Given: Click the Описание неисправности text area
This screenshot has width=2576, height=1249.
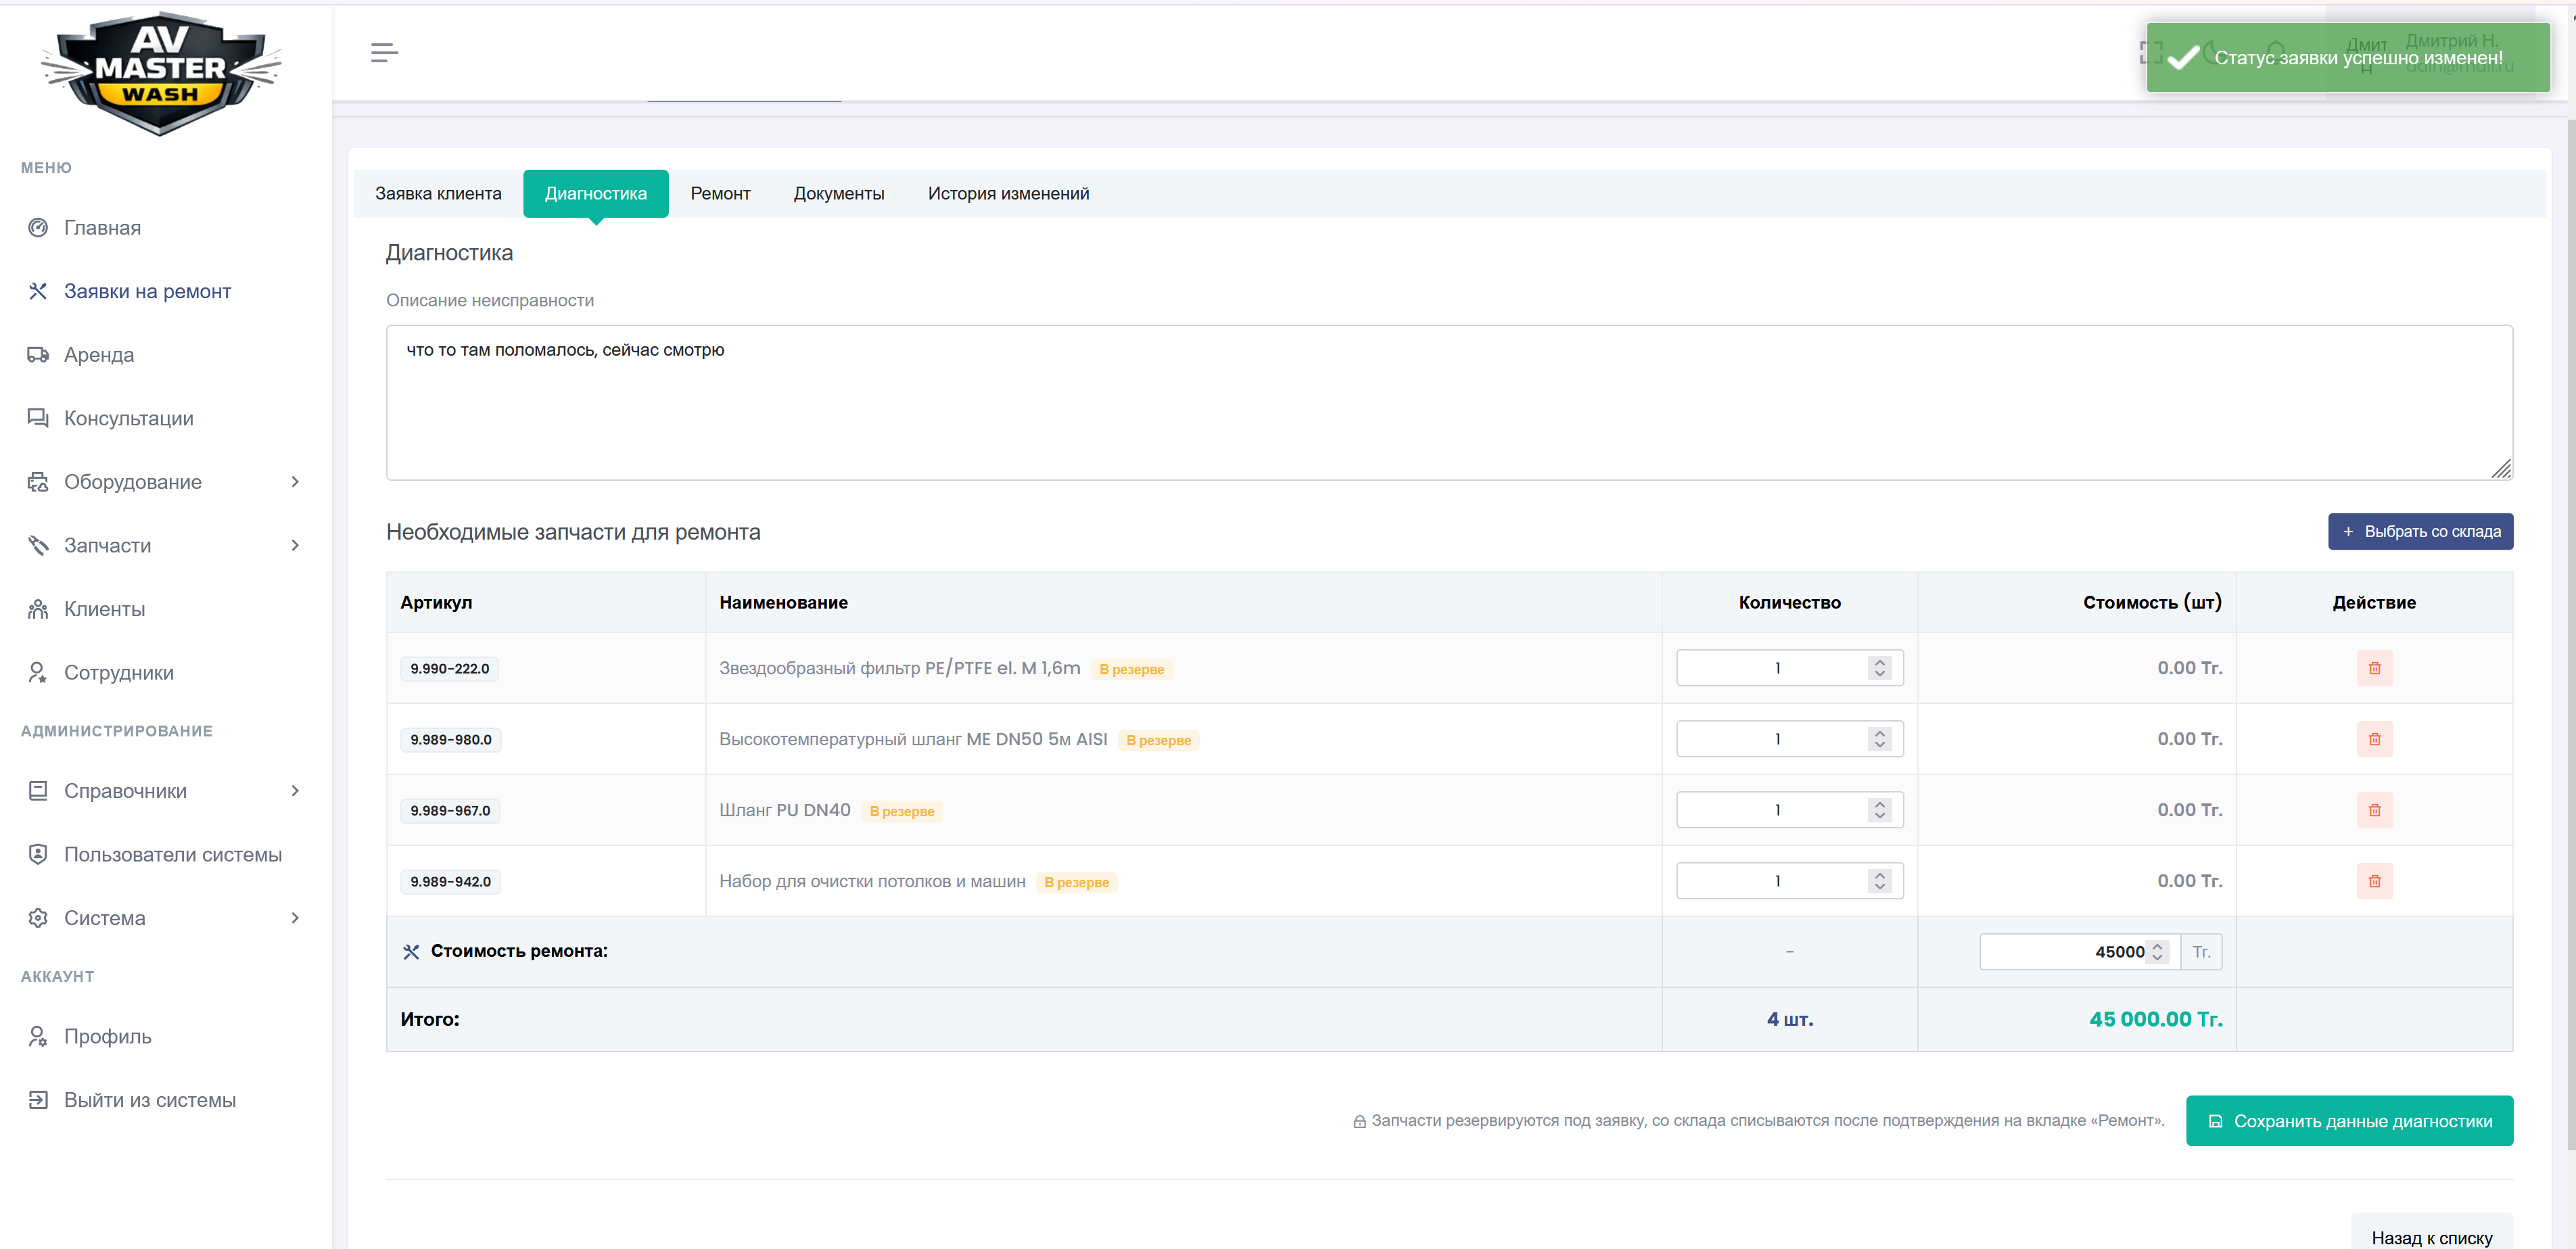Looking at the screenshot, I should point(1449,403).
